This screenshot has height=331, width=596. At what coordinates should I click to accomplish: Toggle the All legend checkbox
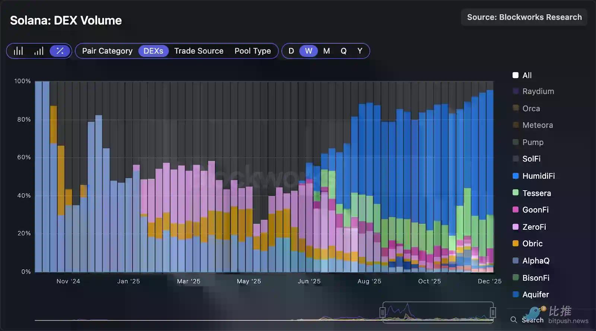point(516,75)
